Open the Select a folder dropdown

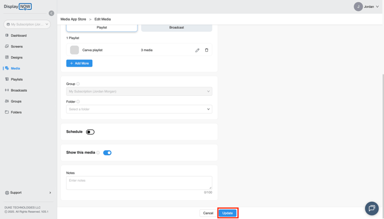pos(139,109)
